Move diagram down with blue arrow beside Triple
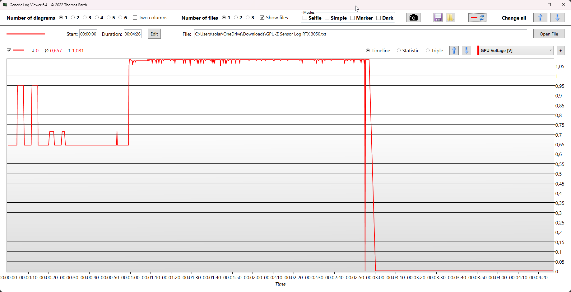The width and height of the screenshot is (571, 292). click(x=467, y=50)
